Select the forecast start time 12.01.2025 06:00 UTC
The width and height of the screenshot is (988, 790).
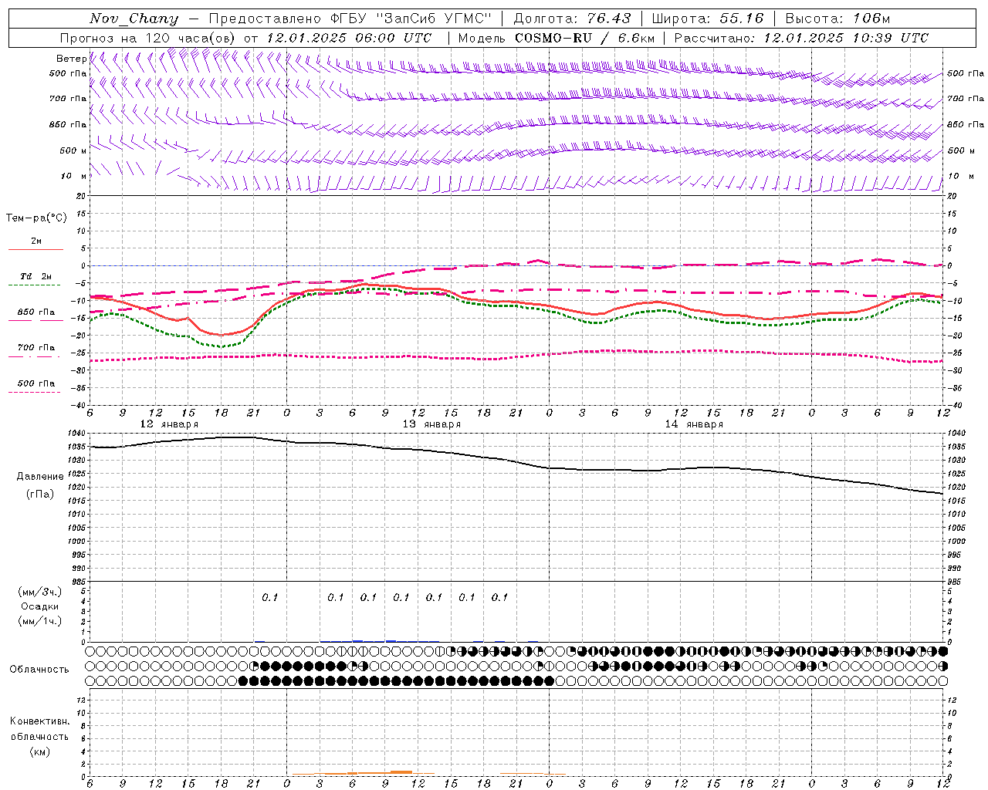350,38
